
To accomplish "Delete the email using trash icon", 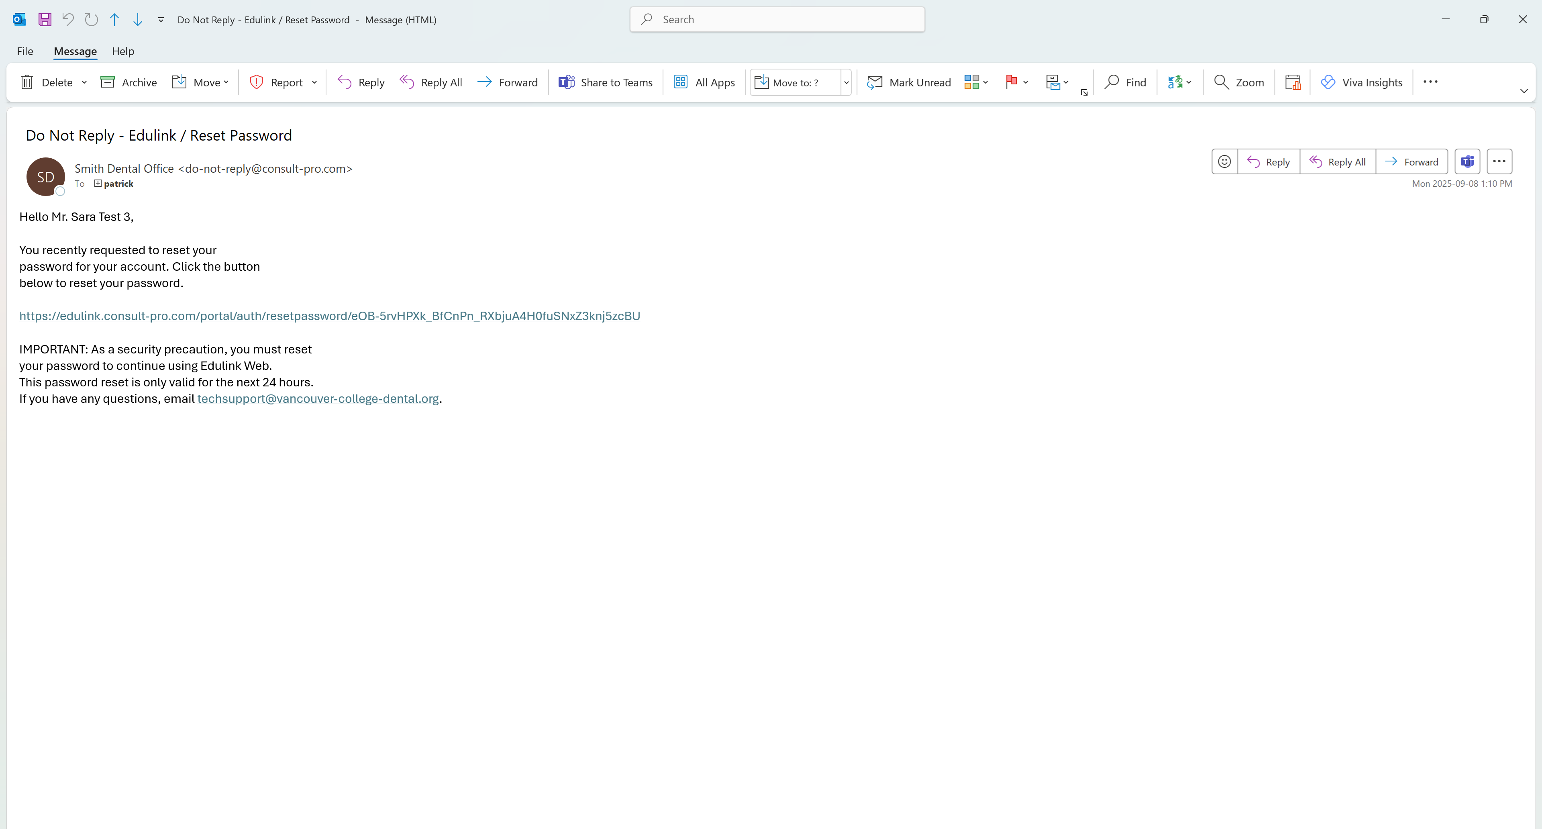I will 47,82.
